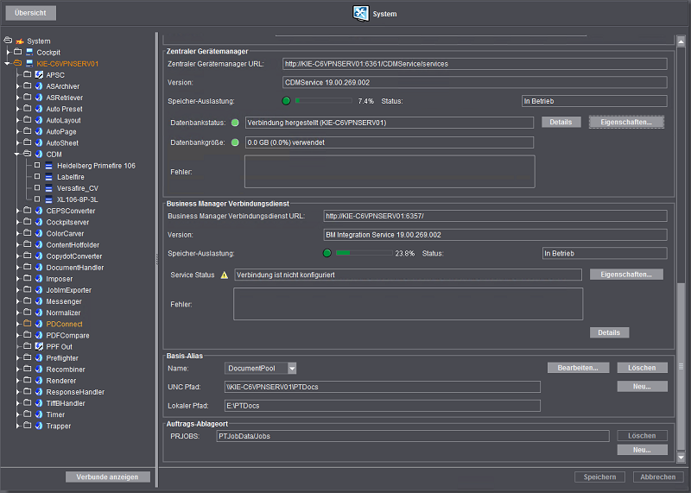Click the Übersicht button
The image size is (691, 493).
[30, 14]
